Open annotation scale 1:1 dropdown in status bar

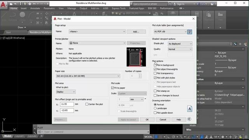217,137
